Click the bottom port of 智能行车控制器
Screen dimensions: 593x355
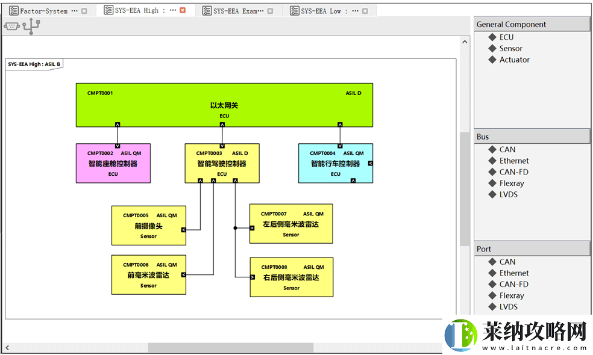pos(353,181)
